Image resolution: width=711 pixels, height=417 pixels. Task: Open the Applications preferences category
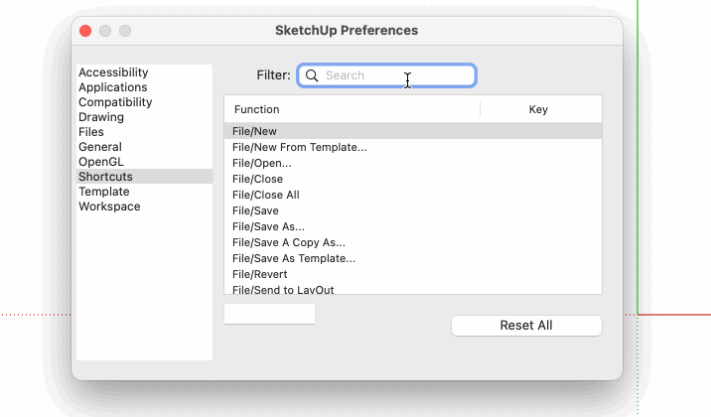tap(113, 87)
